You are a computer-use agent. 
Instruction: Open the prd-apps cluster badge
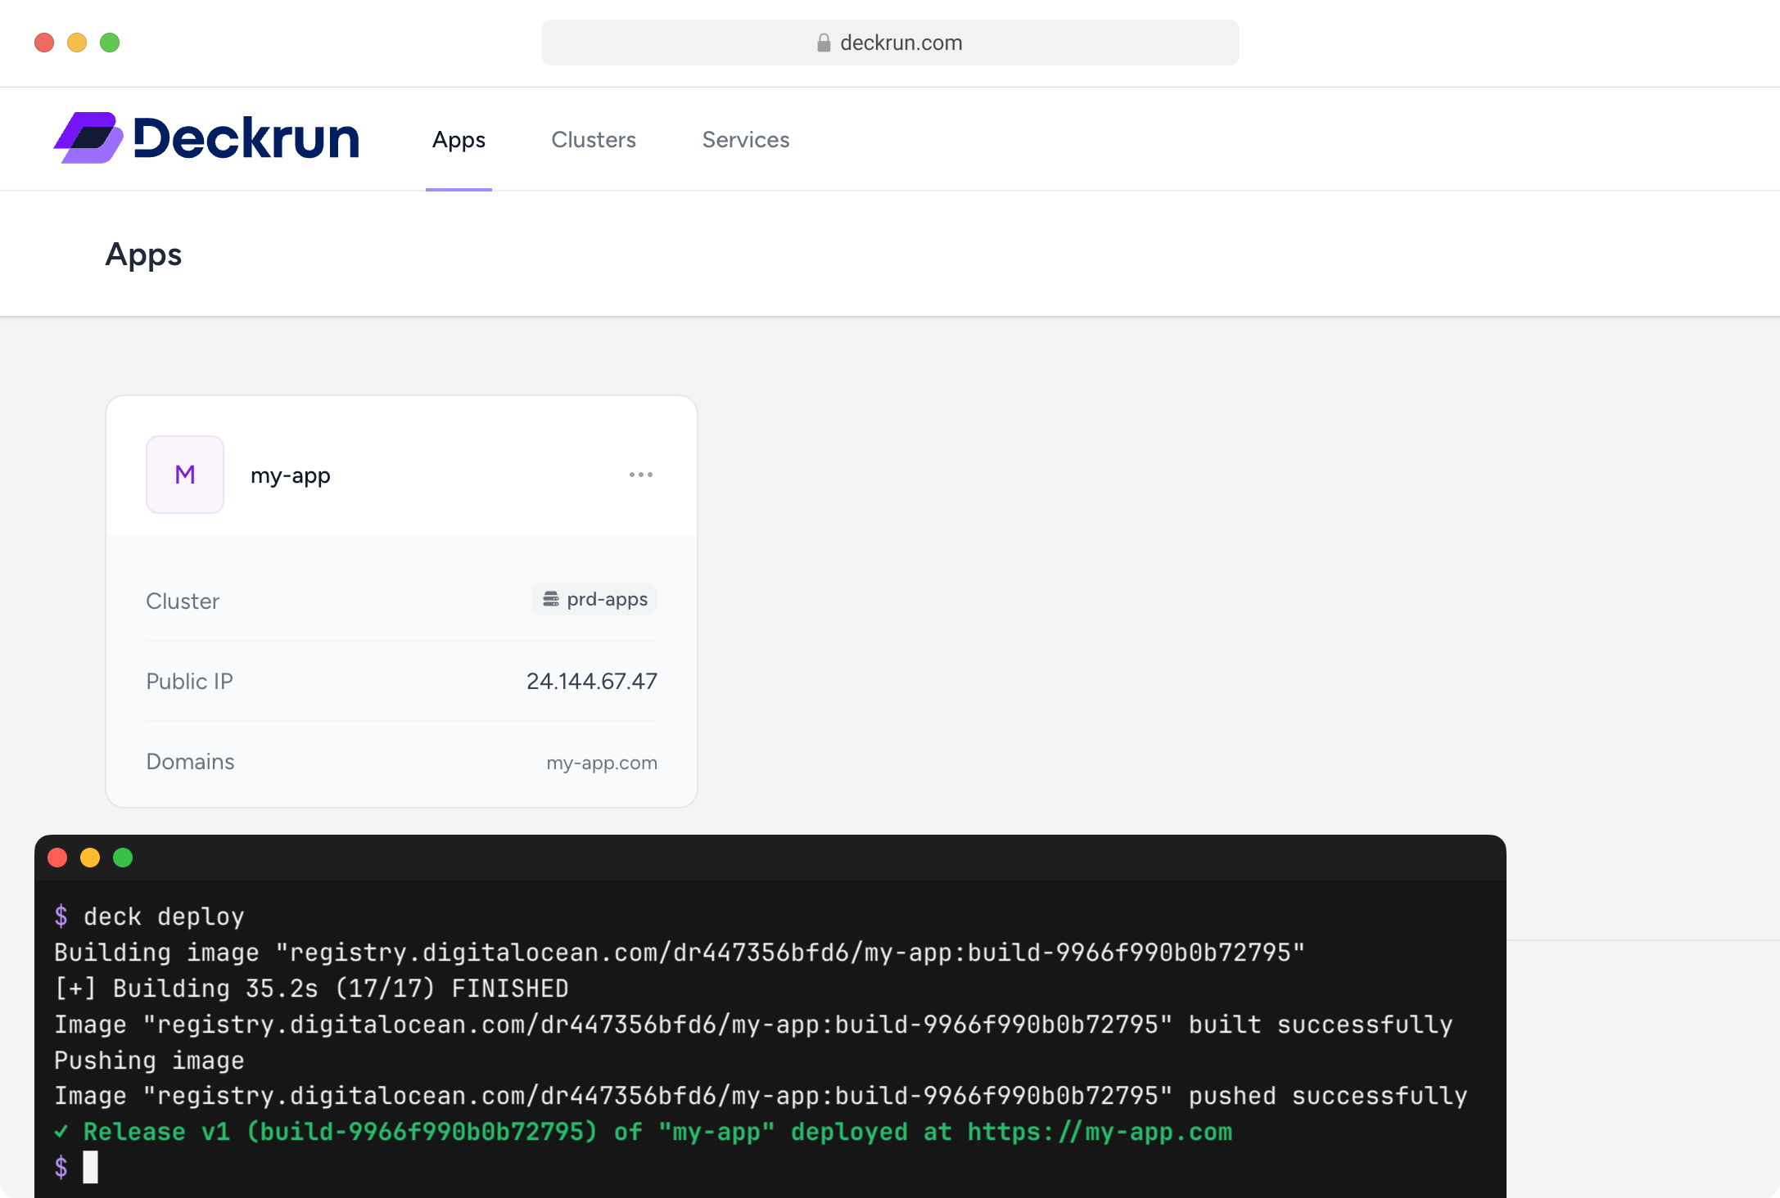(x=594, y=598)
